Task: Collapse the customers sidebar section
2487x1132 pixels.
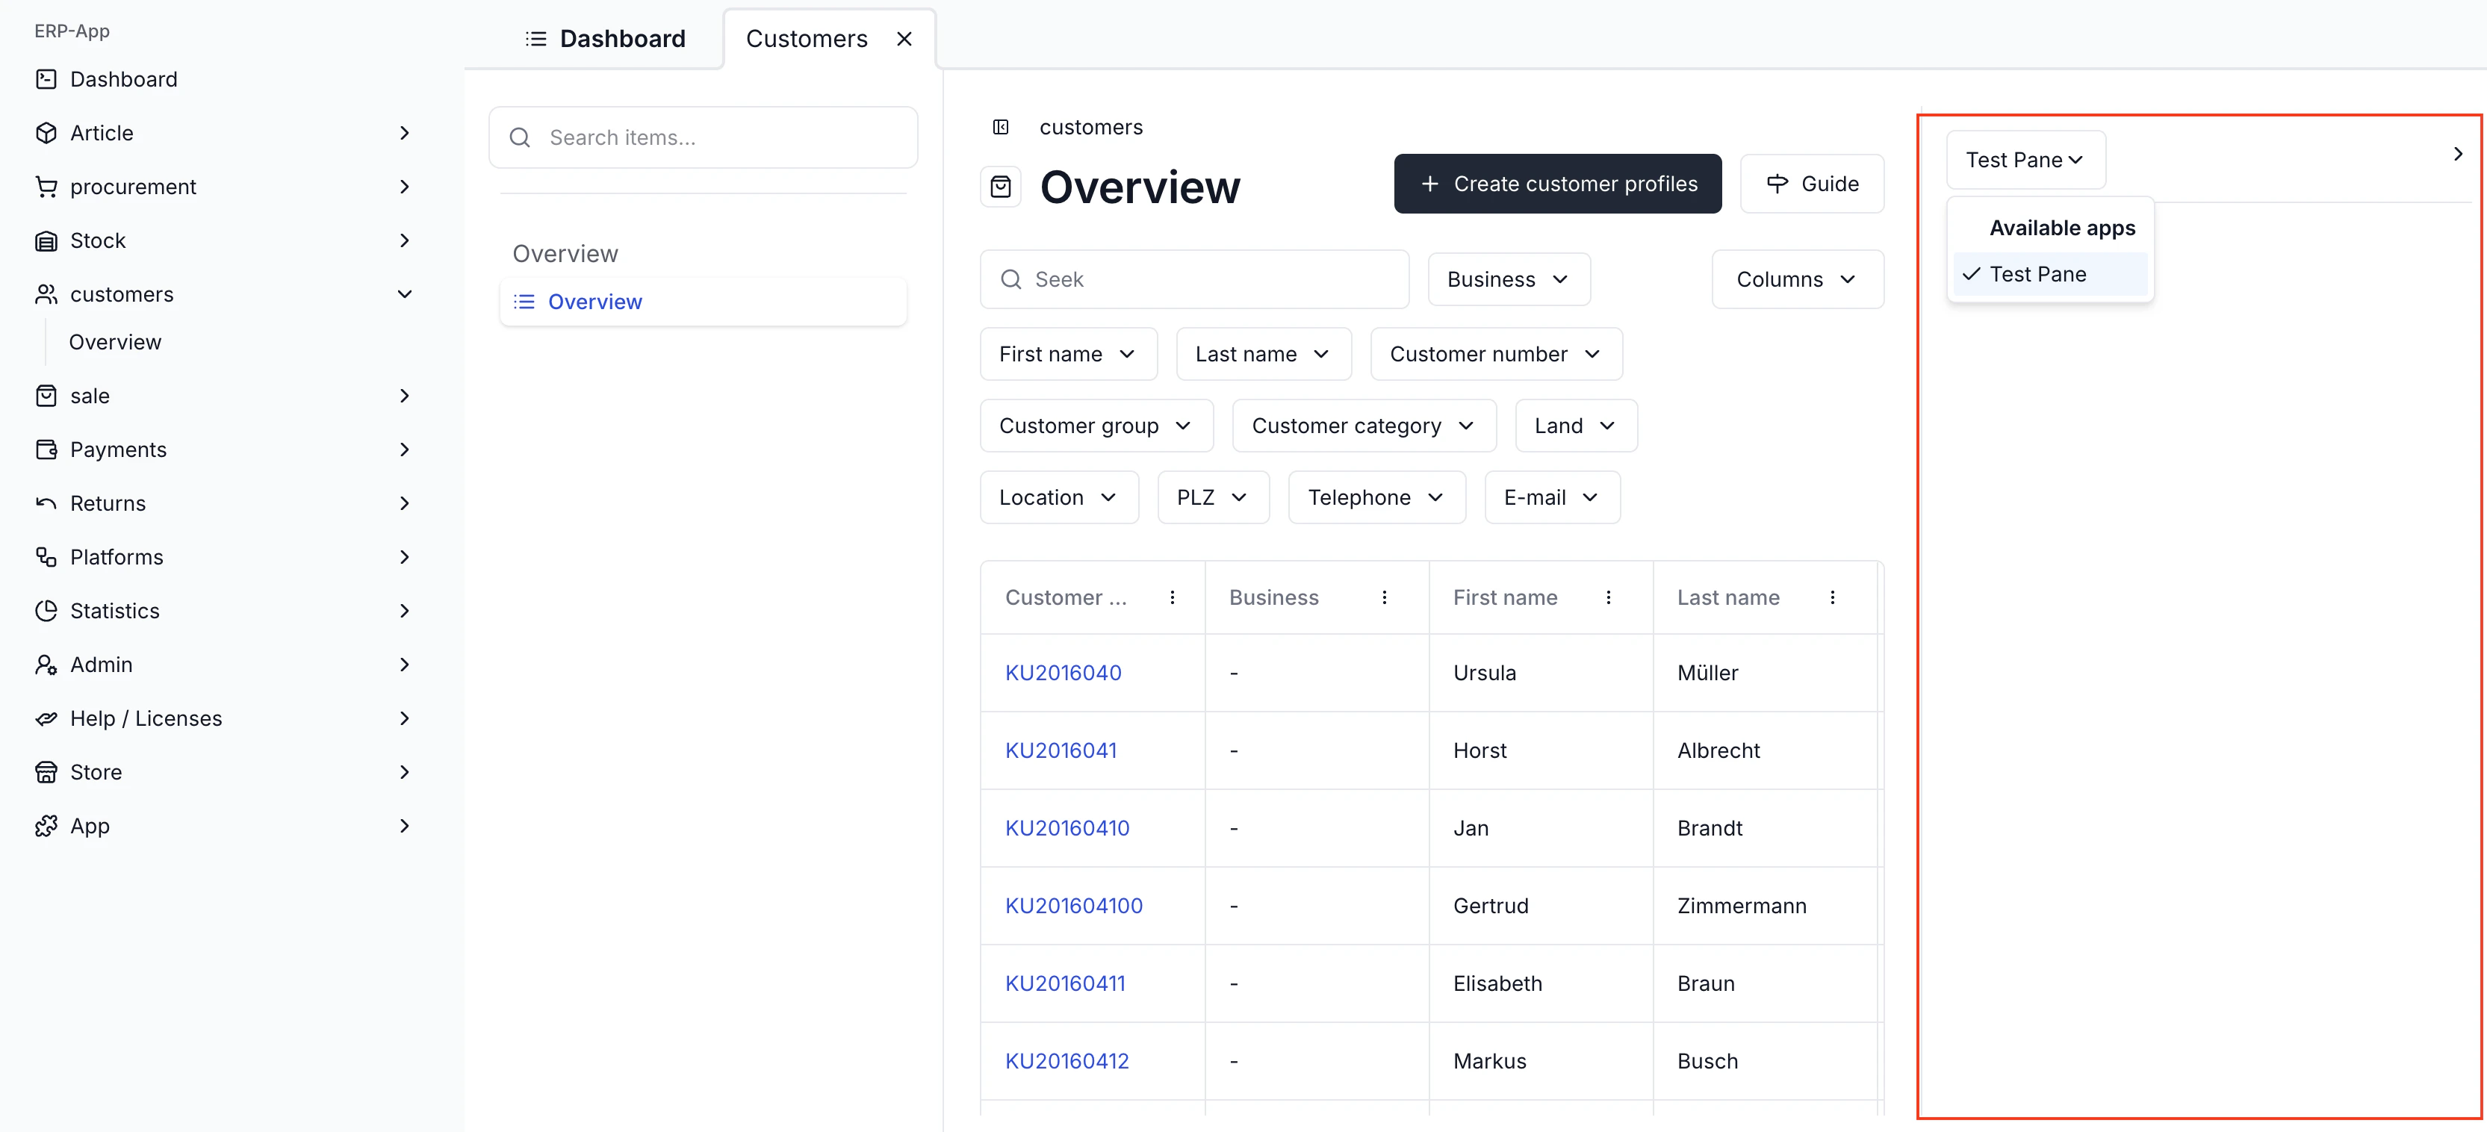Action: tap(405, 294)
